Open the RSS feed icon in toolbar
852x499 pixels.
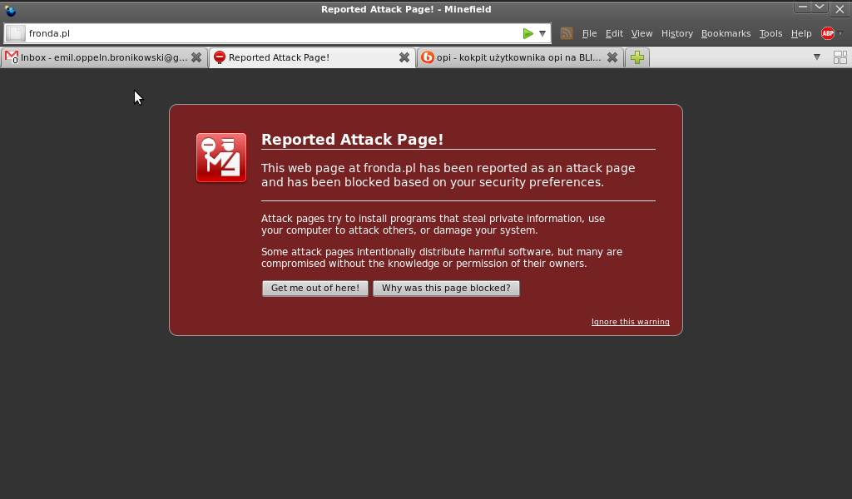tap(567, 33)
